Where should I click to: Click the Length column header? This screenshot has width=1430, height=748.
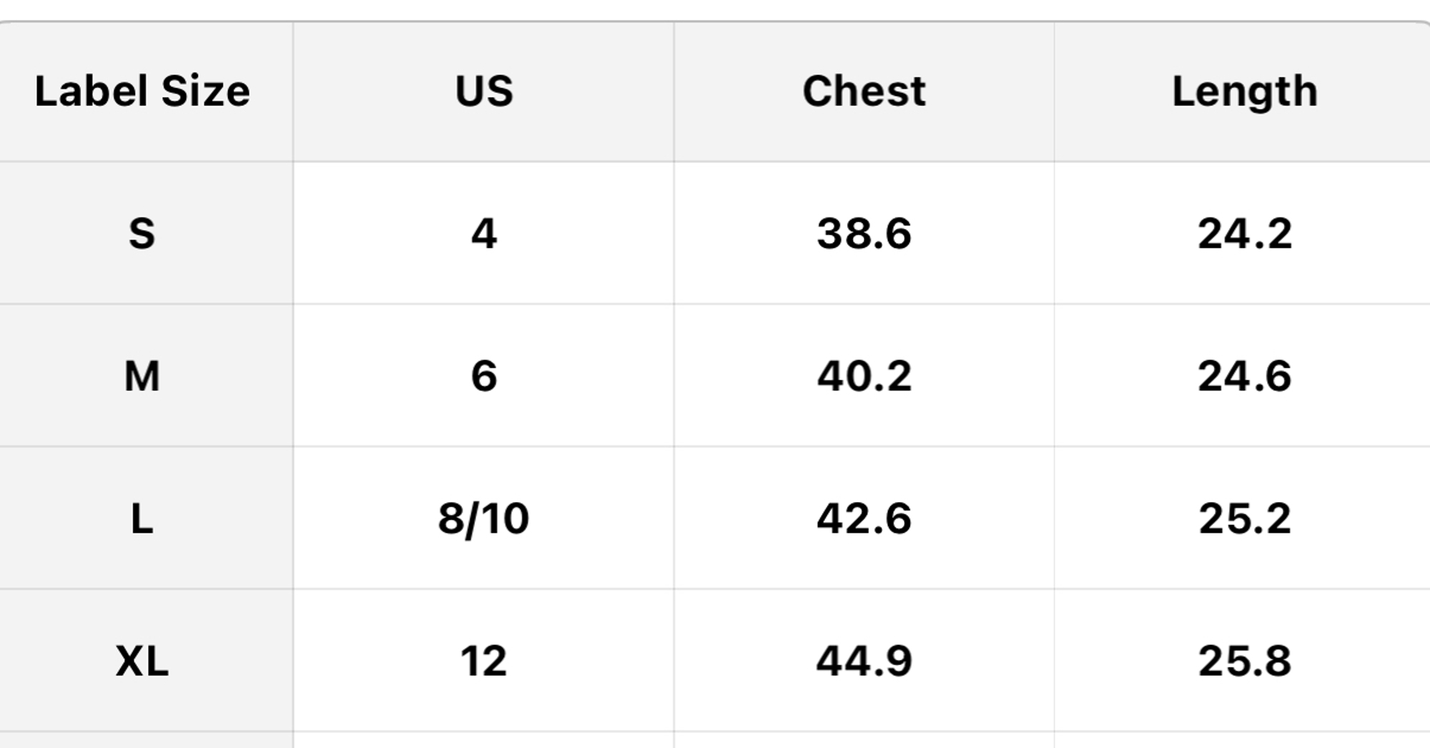[1244, 92]
